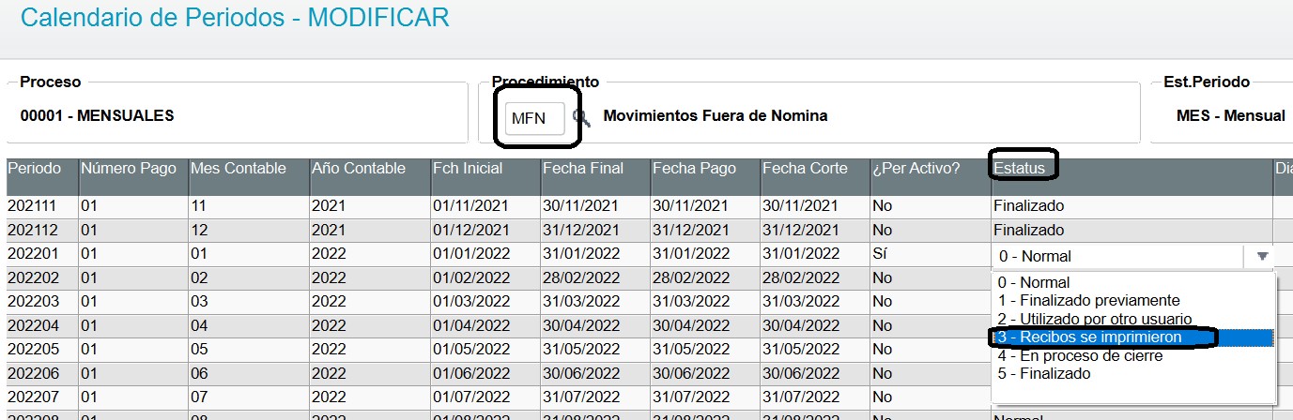This screenshot has height=420, width=1293.
Task: Click Fecha Pago cell 31/03/2022
Action: click(705, 302)
